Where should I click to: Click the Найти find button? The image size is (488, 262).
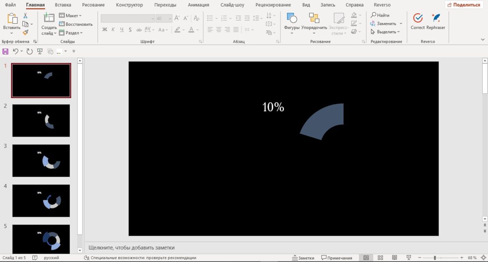coord(380,15)
